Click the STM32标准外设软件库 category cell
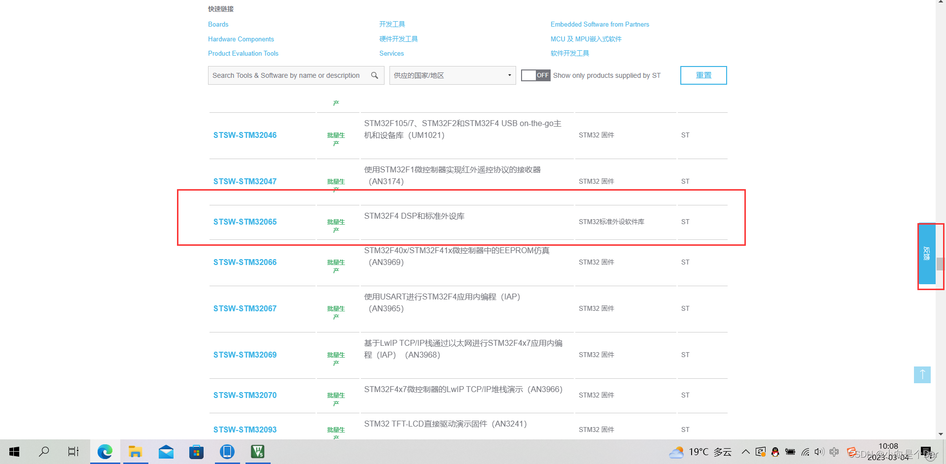The width and height of the screenshot is (946, 464). pyautogui.click(x=611, y=222)
